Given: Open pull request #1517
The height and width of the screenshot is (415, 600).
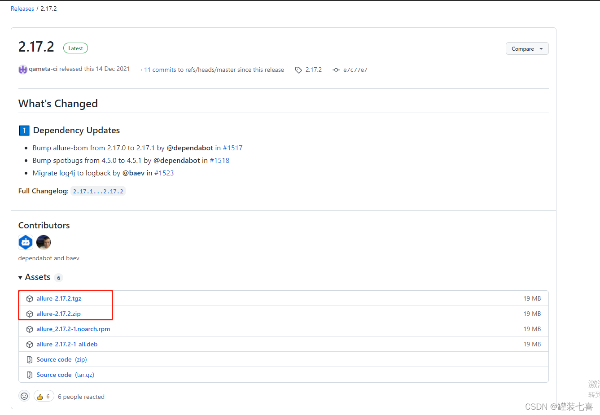Looking at the screenshot, I should click(x=232, y=148).
